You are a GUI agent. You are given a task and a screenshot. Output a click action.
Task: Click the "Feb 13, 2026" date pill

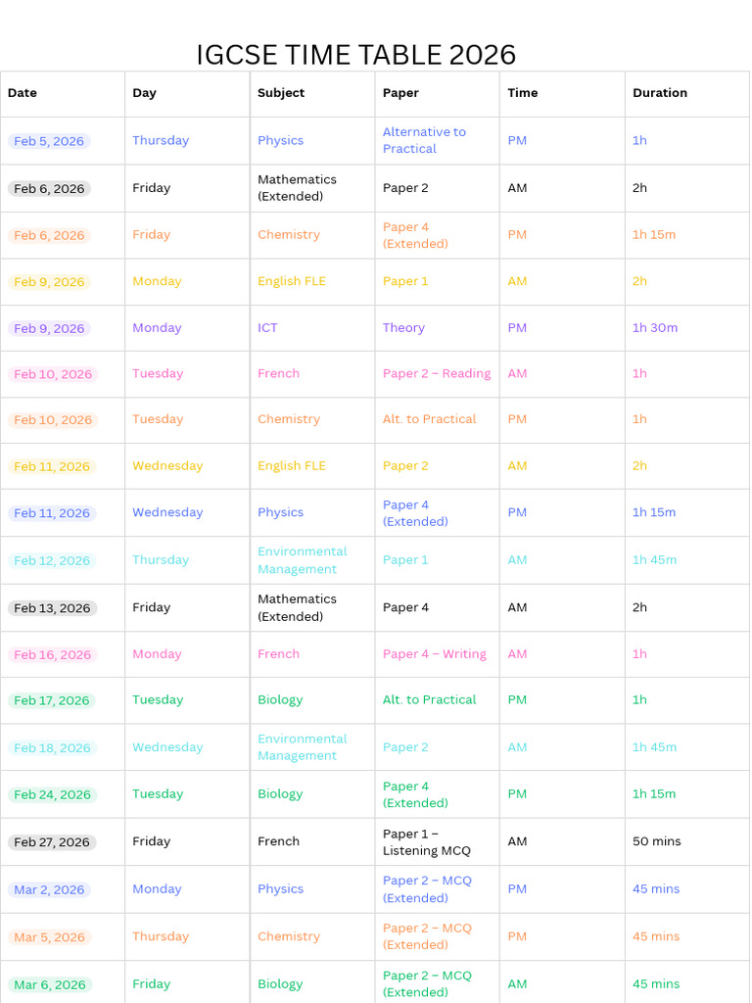(x=52, y=608)
